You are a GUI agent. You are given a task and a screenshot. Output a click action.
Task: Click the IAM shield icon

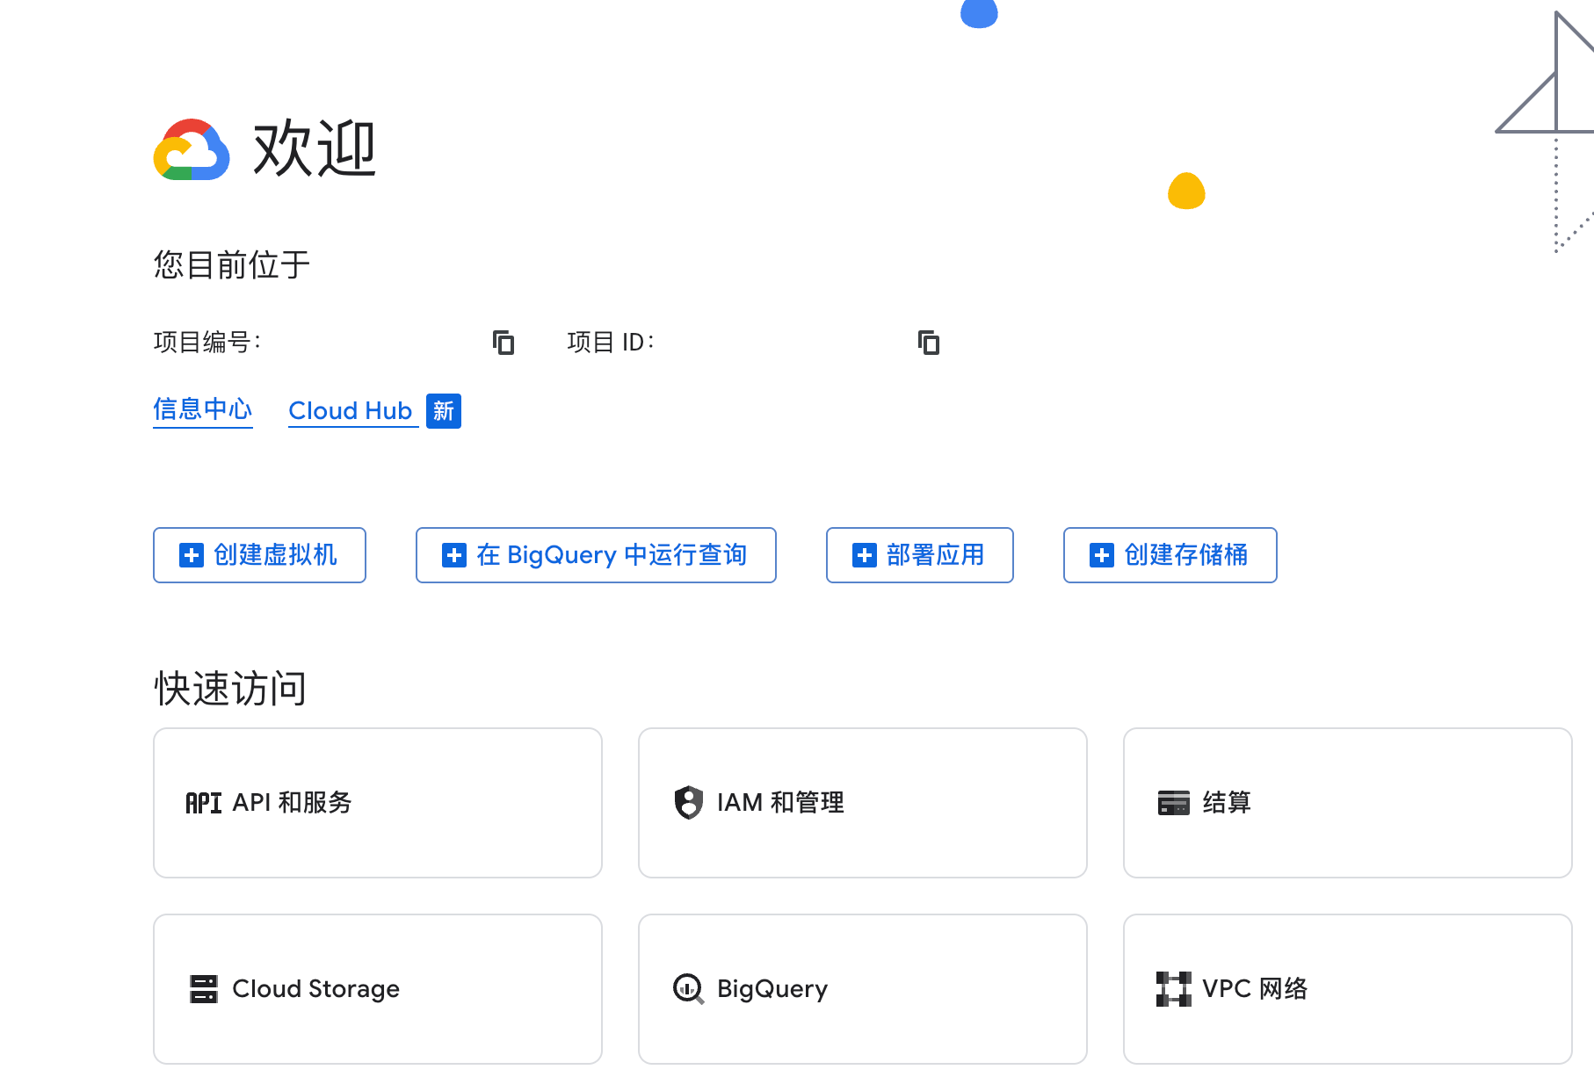[689, 803]
